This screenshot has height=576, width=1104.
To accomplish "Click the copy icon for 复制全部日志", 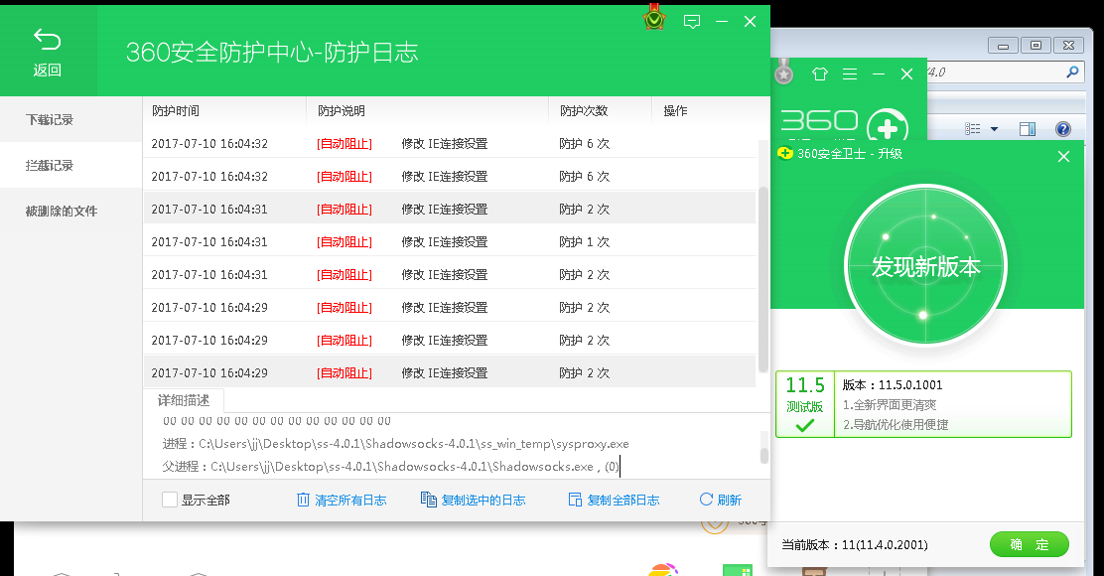I will [x=575, y=500].
